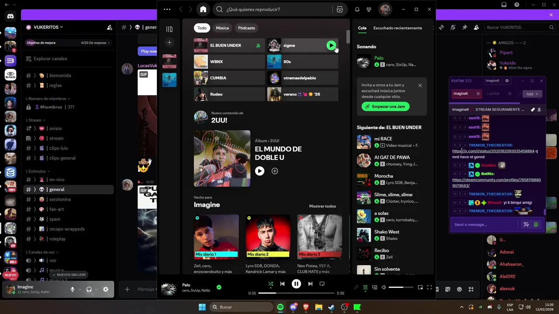
Task: Open the Spotify mini player
Action: pos(420,287)
